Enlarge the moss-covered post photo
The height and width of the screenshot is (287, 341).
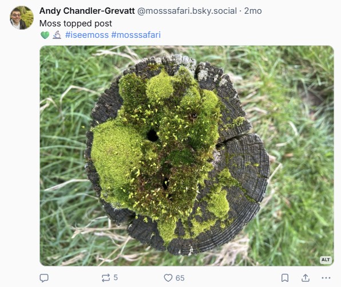pyautogui.click(x=187, y=156)
